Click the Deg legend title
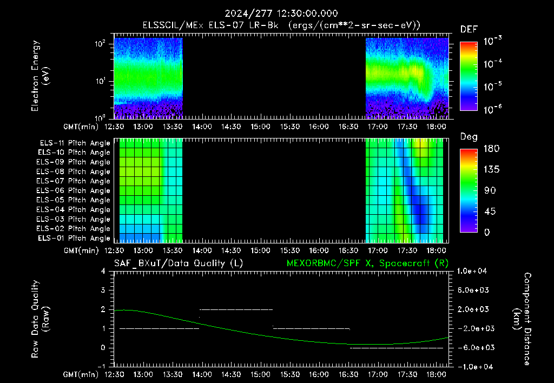Image resolution: width=554 pixels, height=383 pixels. [x=469, y=137]
